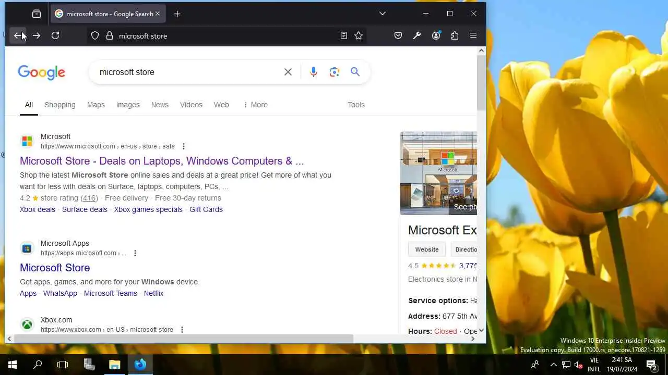This screenshot has width=668, height=375.
Task: Go to Google home via the logo
Action: (42, 72)
